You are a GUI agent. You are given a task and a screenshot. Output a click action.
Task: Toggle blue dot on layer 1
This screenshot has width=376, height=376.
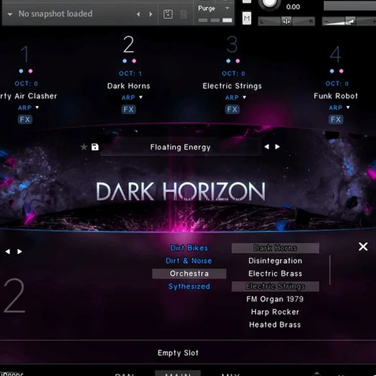pyautogui.click(x=21, y=71)
